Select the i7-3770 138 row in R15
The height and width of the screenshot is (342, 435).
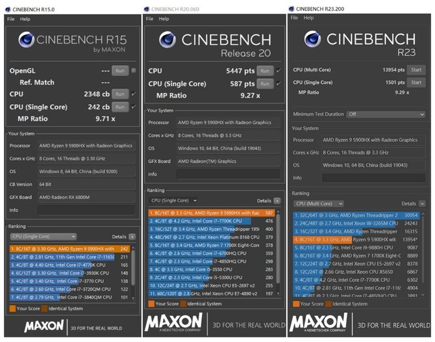point(69,281)
